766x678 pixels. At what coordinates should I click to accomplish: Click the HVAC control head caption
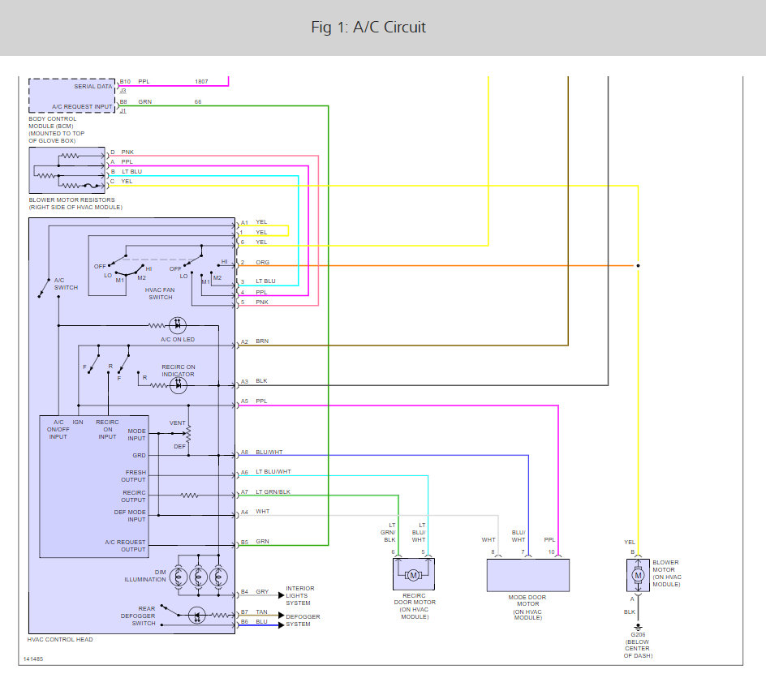(x=60, y=639)
